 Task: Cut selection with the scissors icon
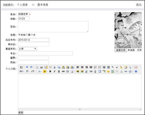point(54,67)
